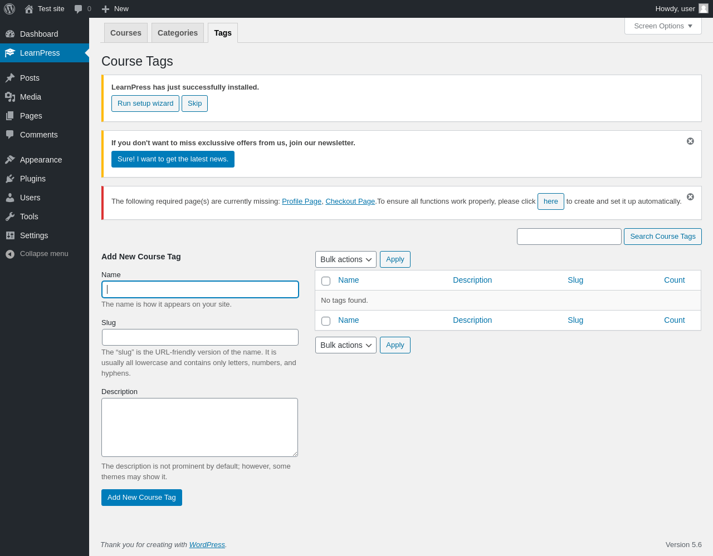The image size is (713, 556).
Task: Focus the Description textarea
Action: point(199,427)
